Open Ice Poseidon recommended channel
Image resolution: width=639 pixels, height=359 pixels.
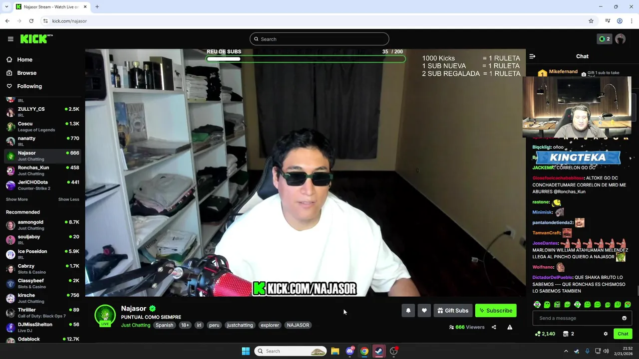pyautogui.click(x=42, y=254)
